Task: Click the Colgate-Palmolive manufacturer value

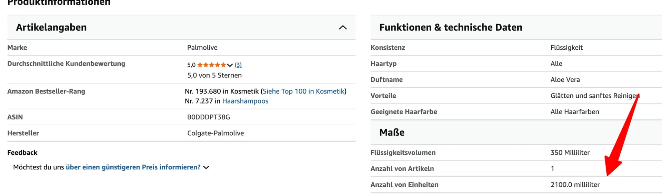Action: point(215,133)
